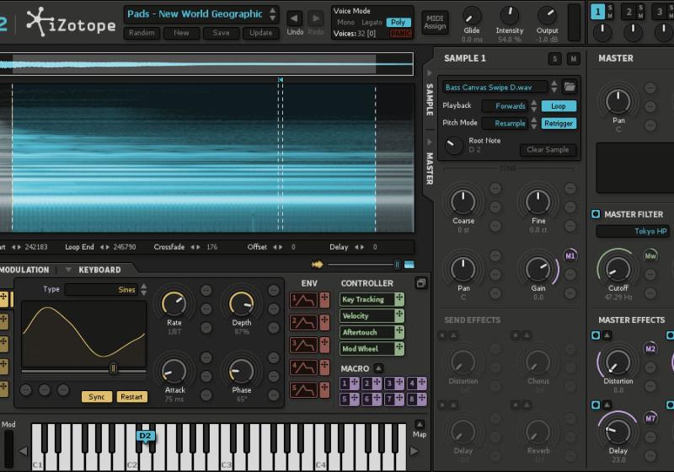Open Pitch Mode Resample dropdown
The image size is (674, 472).
click(505, 123)
